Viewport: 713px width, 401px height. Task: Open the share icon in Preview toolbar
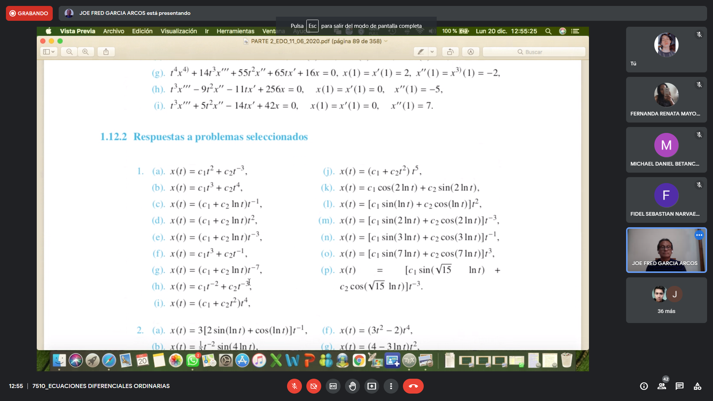coord(106,52)
